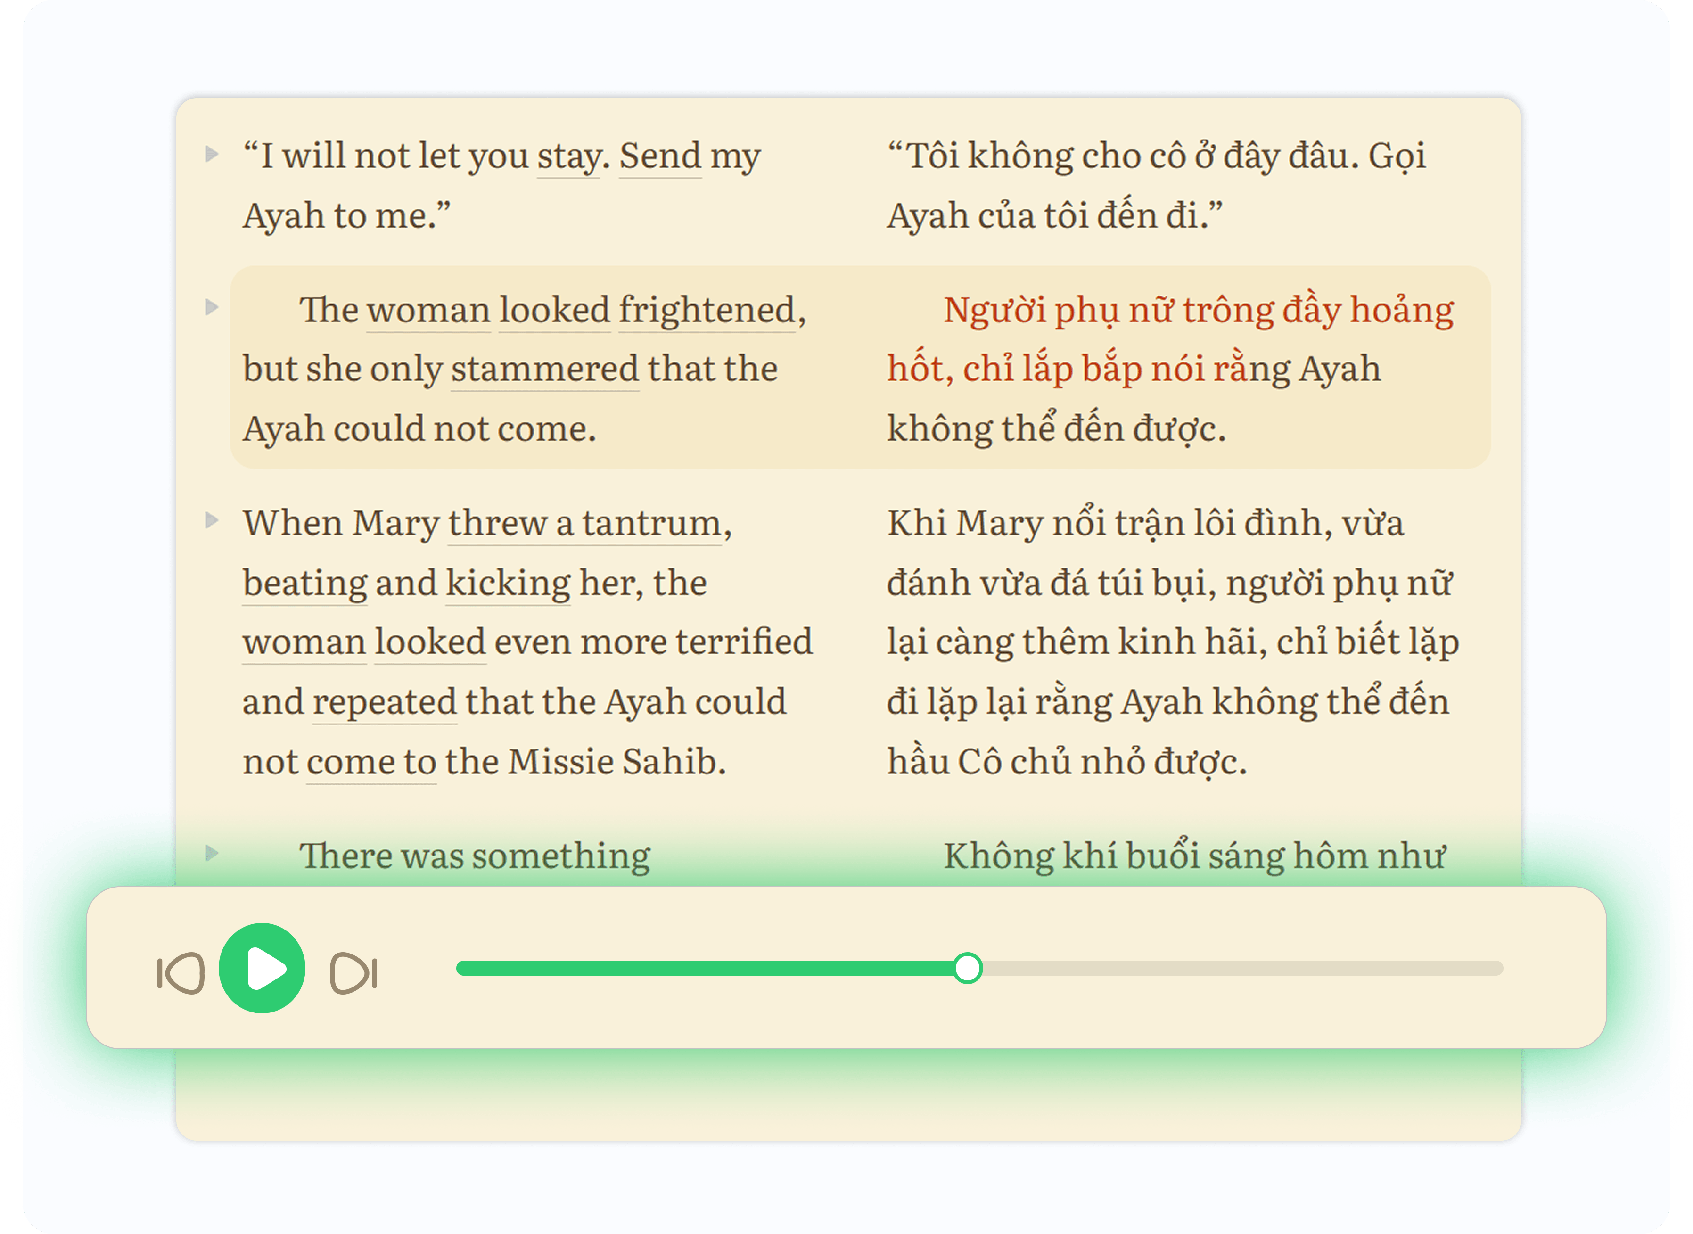Screen dimensions: 1693x1234
Task: Click the phrase "Missie Sahib"
Action: tap(612, 762)
